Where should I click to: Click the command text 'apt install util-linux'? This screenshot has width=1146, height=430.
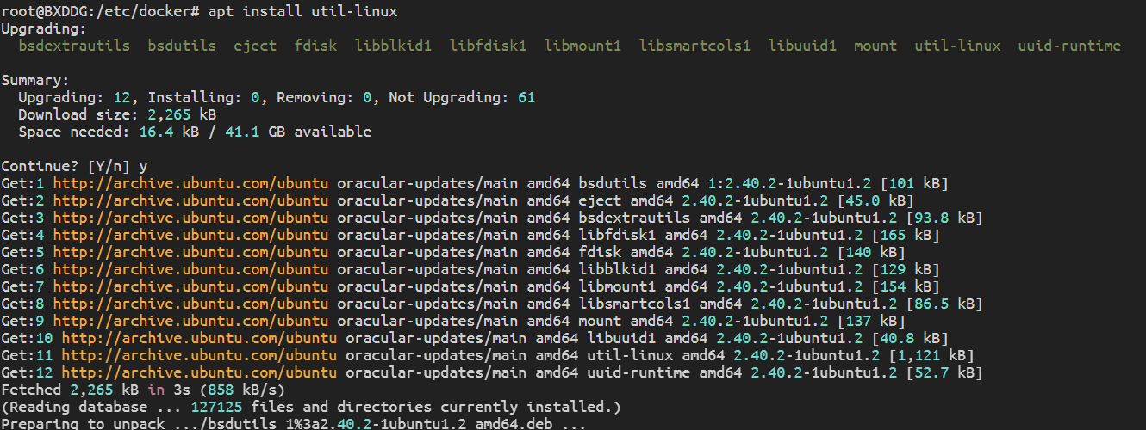302,12
